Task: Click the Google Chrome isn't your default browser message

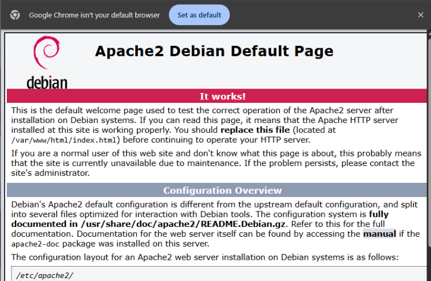Action: click(94, 15)
